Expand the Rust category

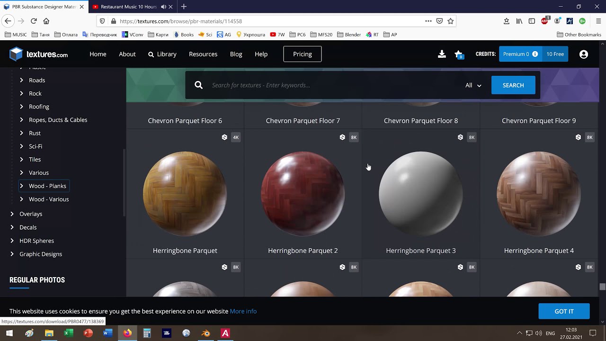(21, 133)
